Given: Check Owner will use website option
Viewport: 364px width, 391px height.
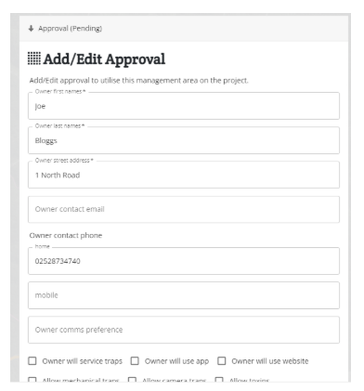Looking at the screenshot, I should point(222,361).
